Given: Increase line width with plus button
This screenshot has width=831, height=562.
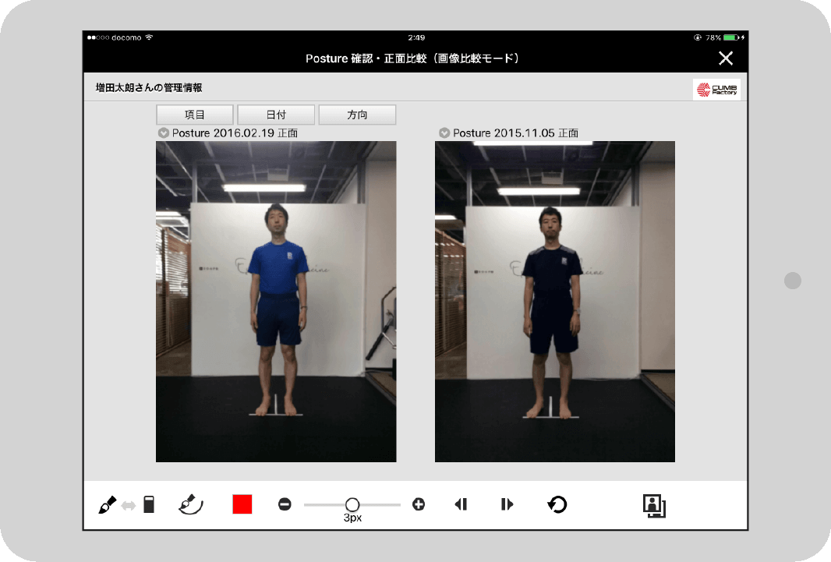Looking at the screenshot, I should [x=419, y=504].
